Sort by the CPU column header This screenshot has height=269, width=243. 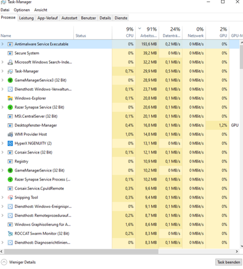(124, 33)
